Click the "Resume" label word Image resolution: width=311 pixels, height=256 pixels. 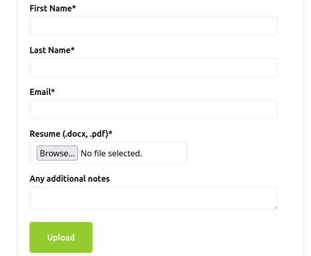45,134
